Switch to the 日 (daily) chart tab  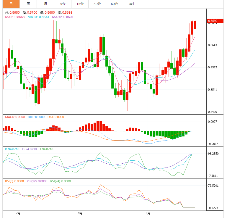[x=11, y=4]
